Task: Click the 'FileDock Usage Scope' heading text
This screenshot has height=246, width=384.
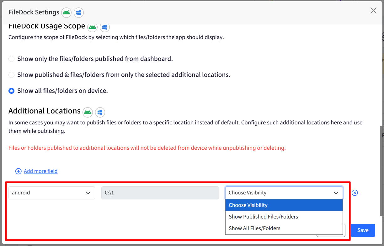Action: (47, 26)
